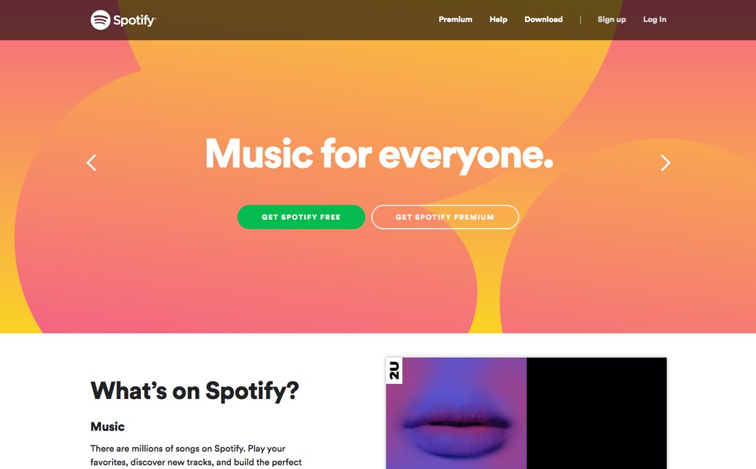Image resolution: width=756 pixels, height=469 pixels.
Task: Click the Music subheading
Action: pyautogui.click(x=107, y=426)
